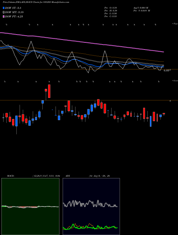Click the ADX panel heading label
Image resolution: width=178 pixels, height=235 pixels.
(68, 176)
